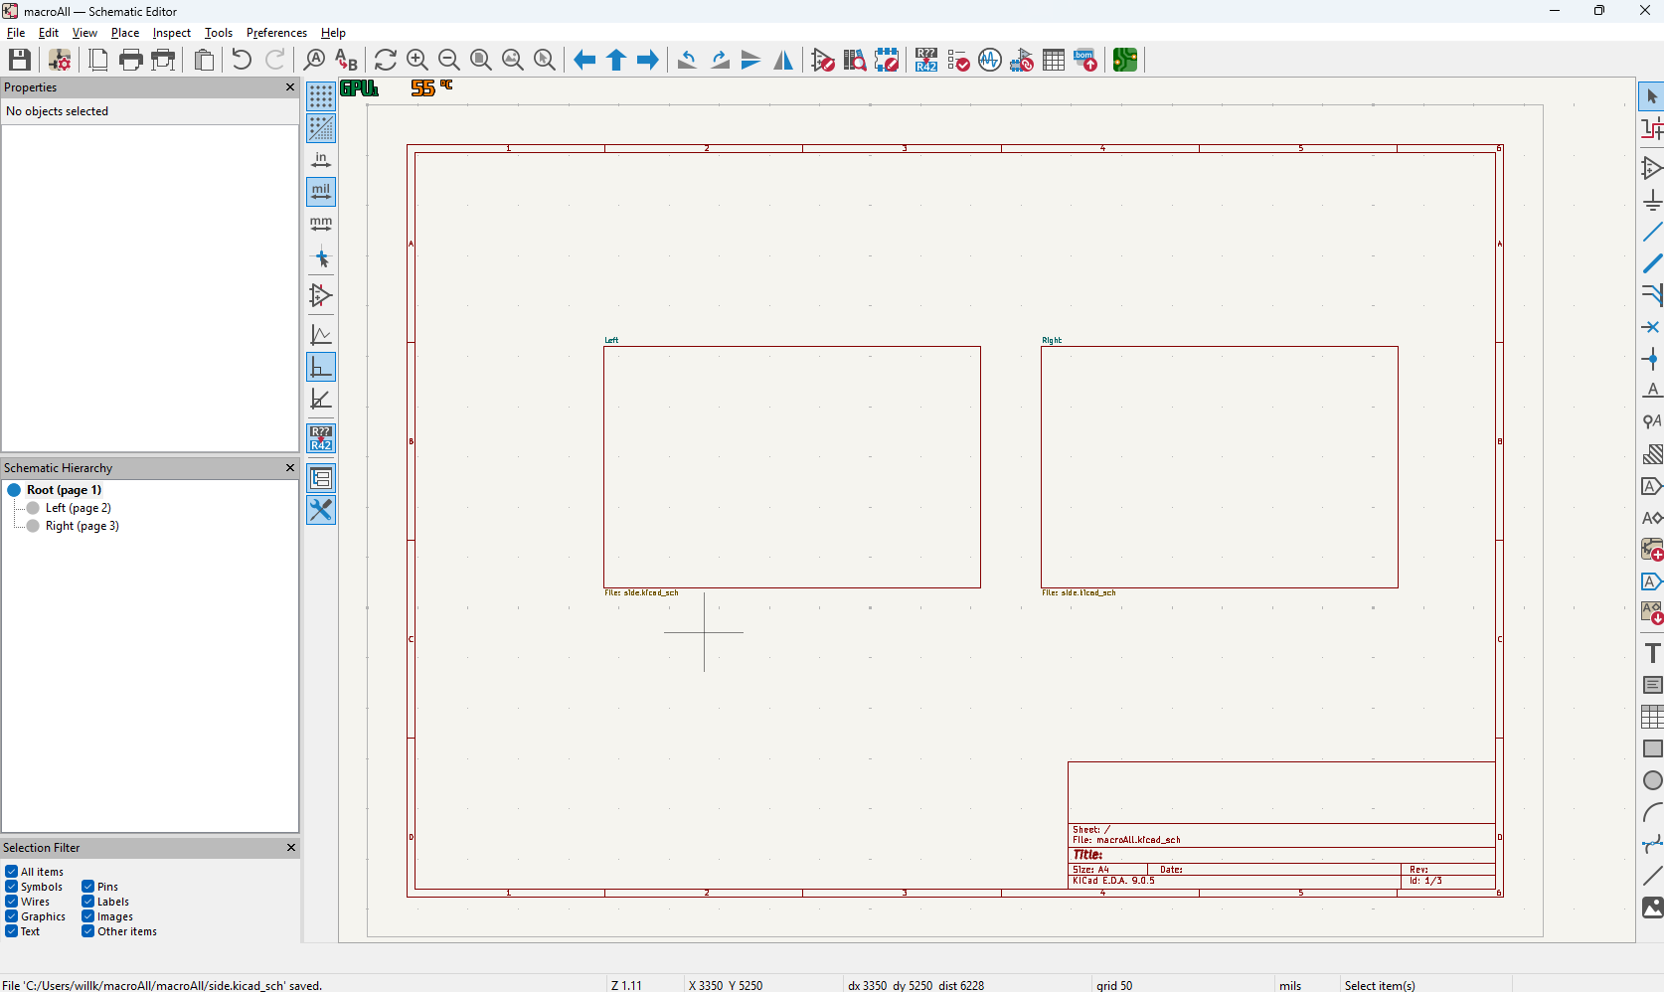Open the Place menu

(x=125, y=33)
